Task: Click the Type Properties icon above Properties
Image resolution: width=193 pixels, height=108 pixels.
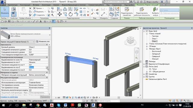Action: tap(14, 9)
